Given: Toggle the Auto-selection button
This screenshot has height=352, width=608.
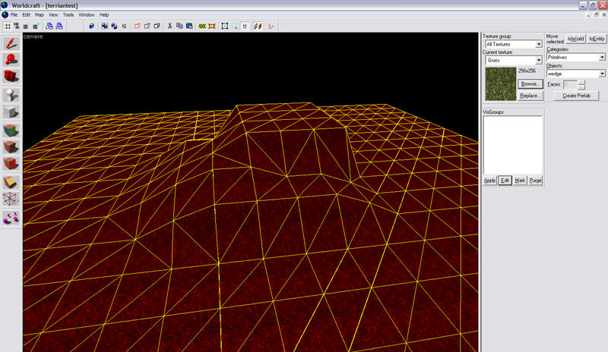Looking at the screenshot, I should 235,26.
